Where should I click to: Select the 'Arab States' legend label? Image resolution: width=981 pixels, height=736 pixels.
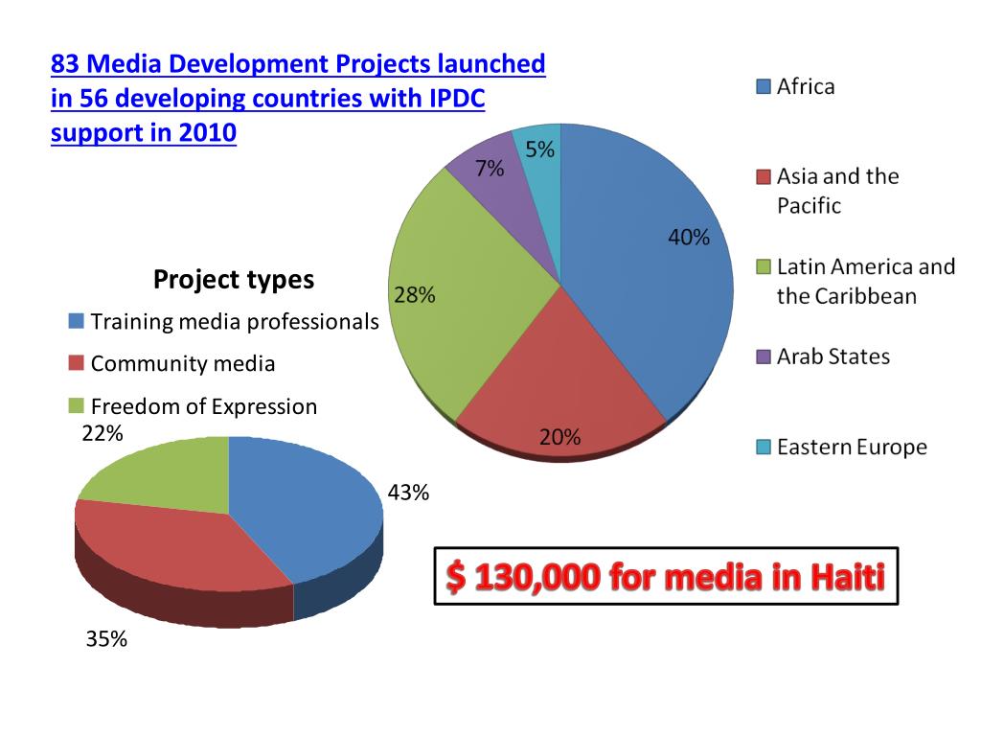833,356
